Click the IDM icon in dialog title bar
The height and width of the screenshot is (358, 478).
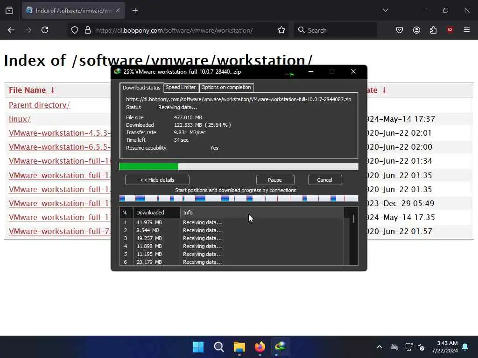tap(117, 71)
